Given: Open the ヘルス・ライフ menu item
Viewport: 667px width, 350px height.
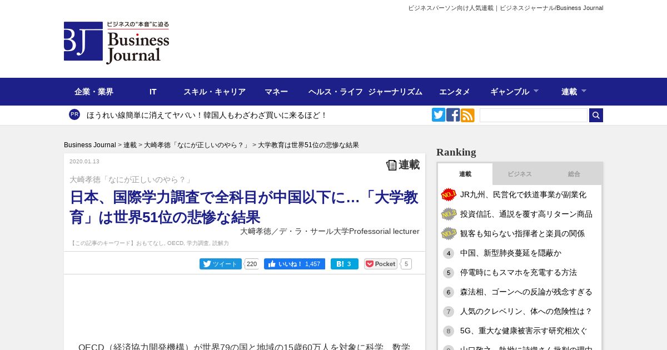Looking at the screenshot, I should [336, 92].
